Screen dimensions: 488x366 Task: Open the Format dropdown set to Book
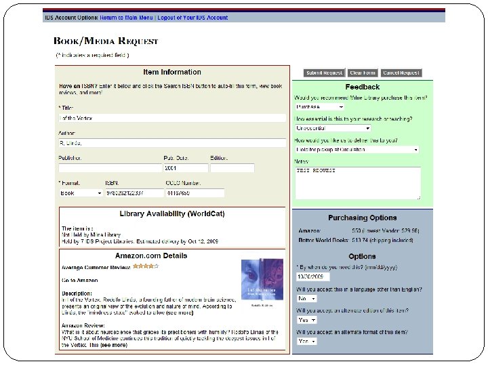[x=81, y=193]
